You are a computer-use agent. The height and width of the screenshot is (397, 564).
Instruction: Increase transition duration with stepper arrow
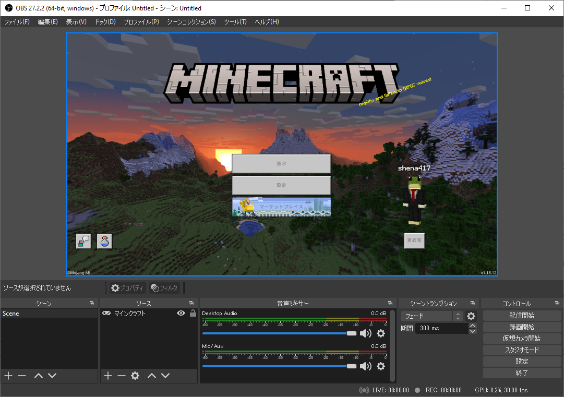click(x=473, y=326)
